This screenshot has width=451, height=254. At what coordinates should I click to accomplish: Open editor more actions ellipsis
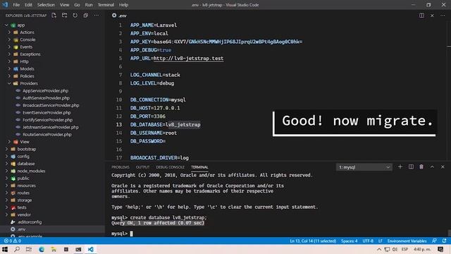tap(443, 16)
